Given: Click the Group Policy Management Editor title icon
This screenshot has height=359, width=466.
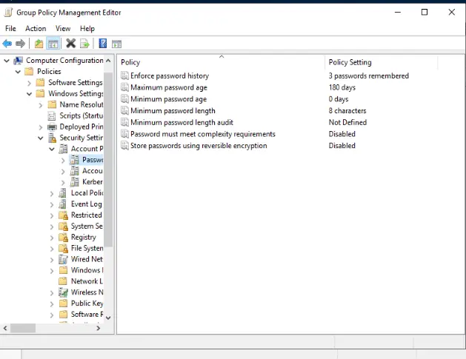Looking at the screenshot, I should (8, 13).
